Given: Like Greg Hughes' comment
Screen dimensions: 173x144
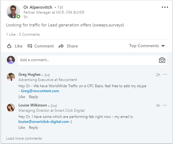Looking at the screenshot, I should coord(22,97).
